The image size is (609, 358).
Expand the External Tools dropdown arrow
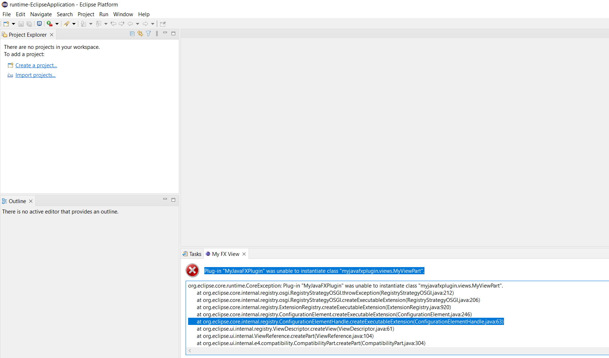tap(57, 24)
